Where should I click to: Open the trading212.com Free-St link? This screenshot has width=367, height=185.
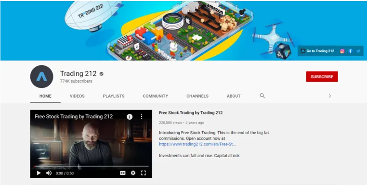coord(197,144)
